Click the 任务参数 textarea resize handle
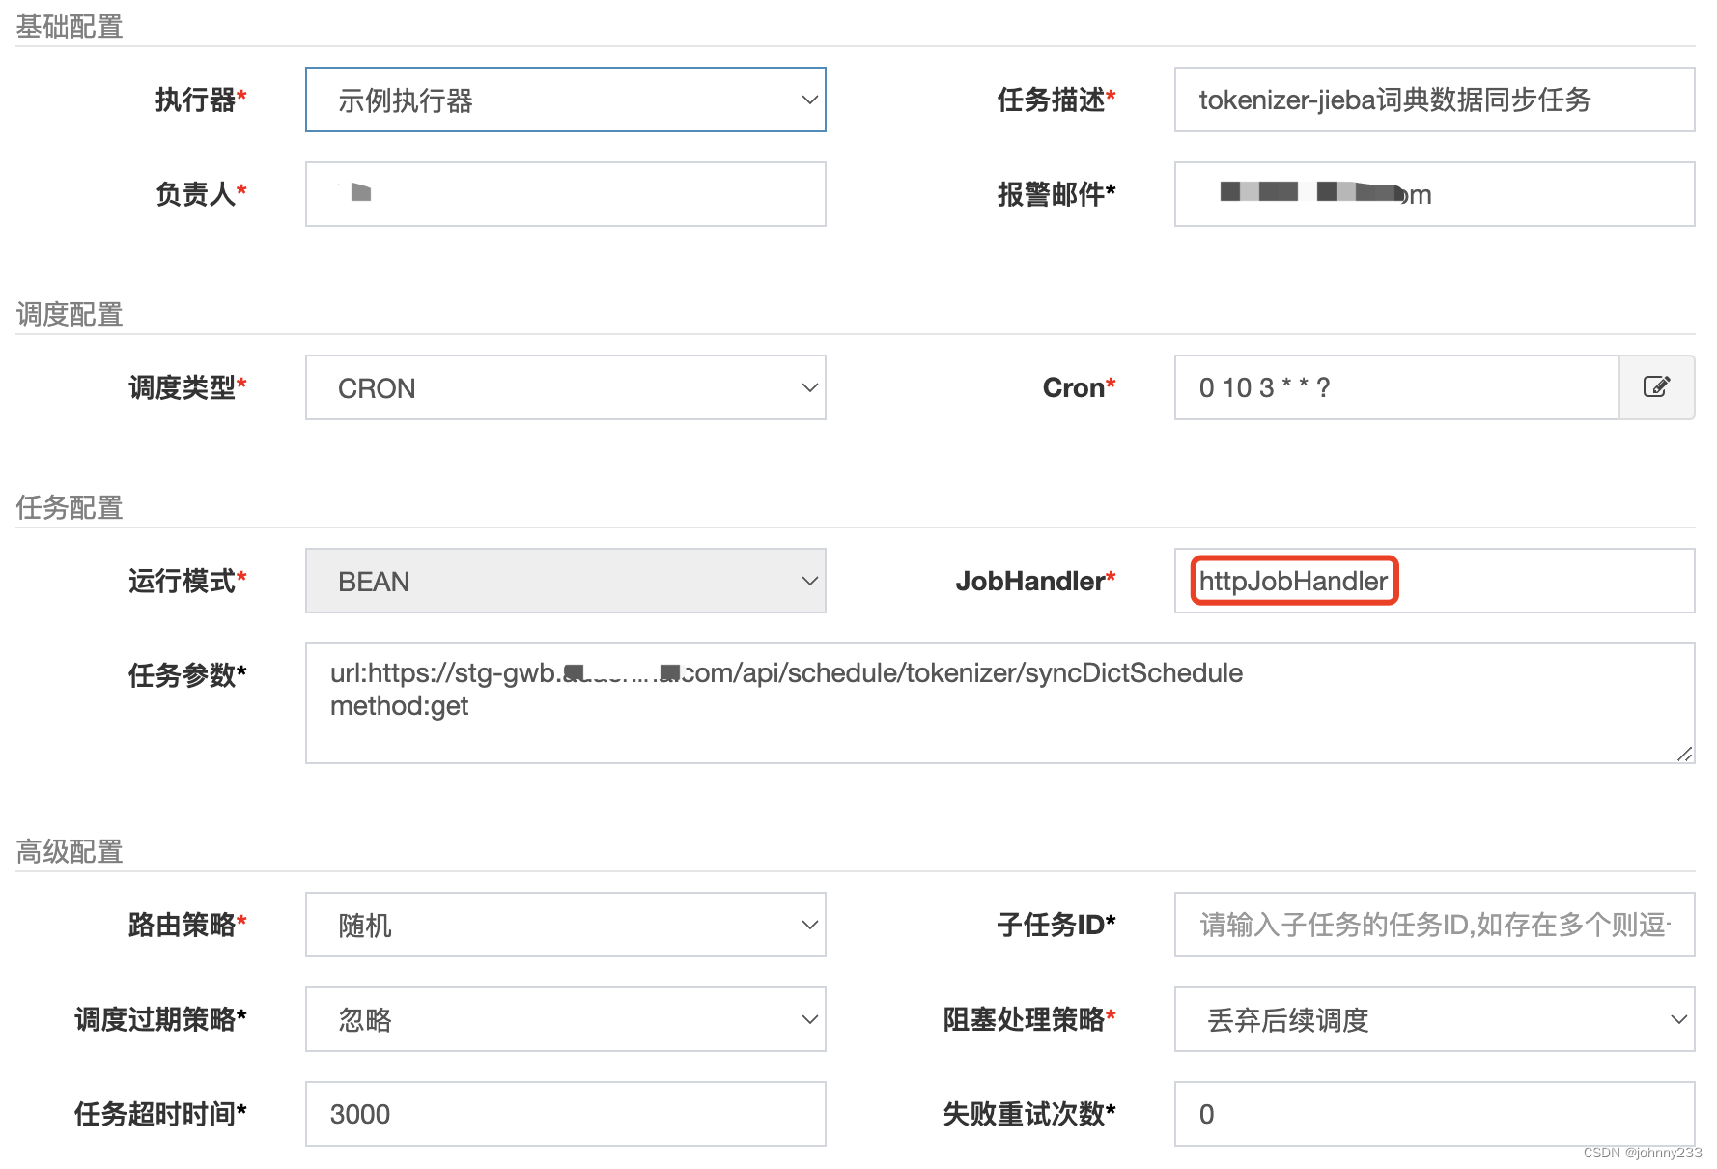This screenshot has width=1717, height=1169. [x=1685, y=754]
